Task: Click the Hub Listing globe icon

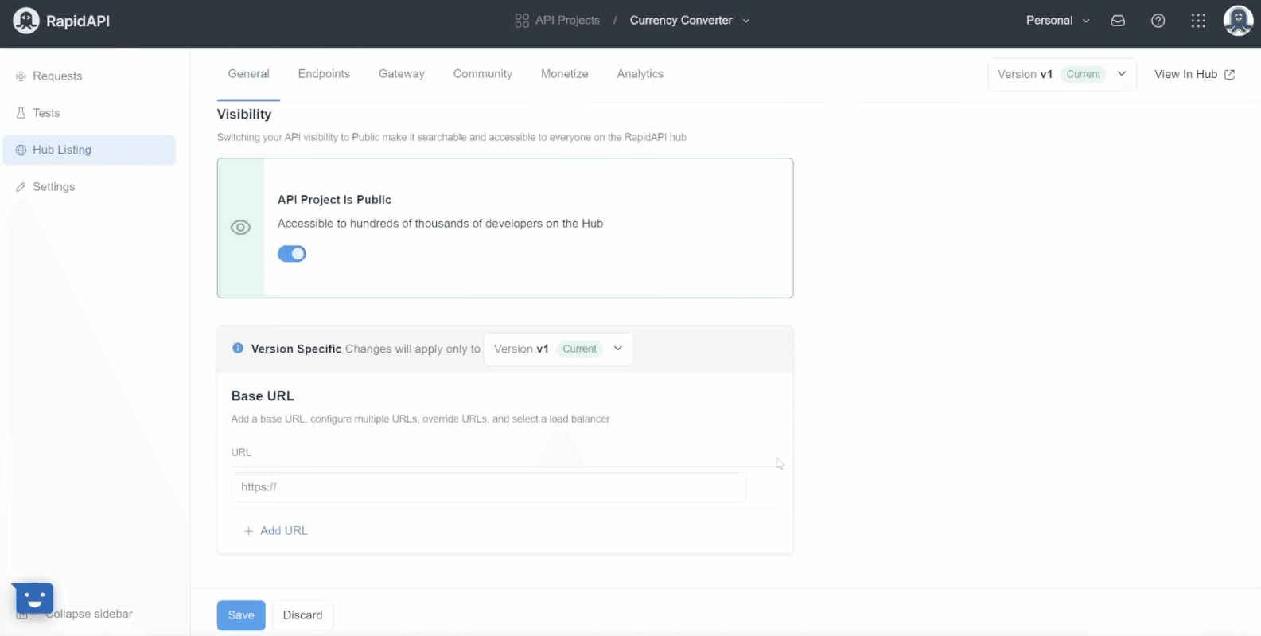Action: (21, 150)
